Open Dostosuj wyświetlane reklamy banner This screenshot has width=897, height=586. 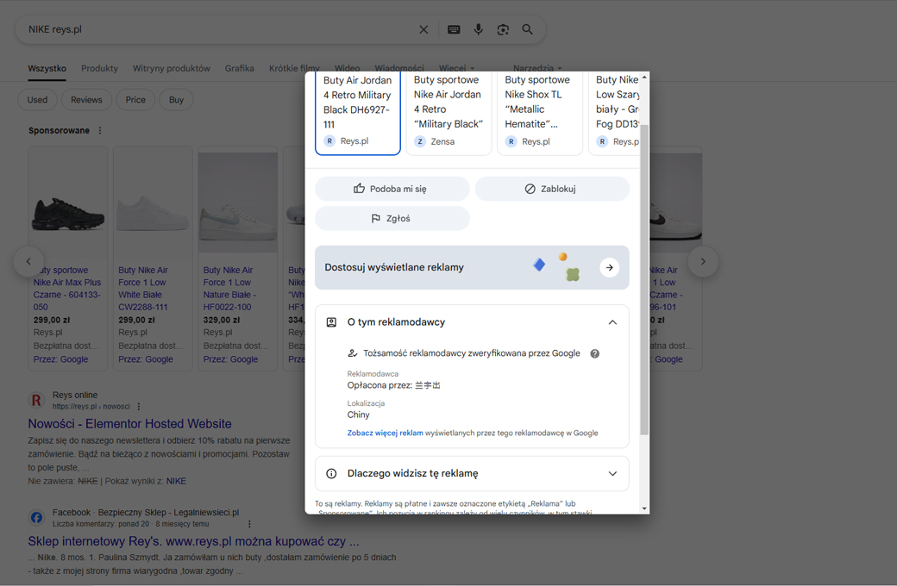472,267
